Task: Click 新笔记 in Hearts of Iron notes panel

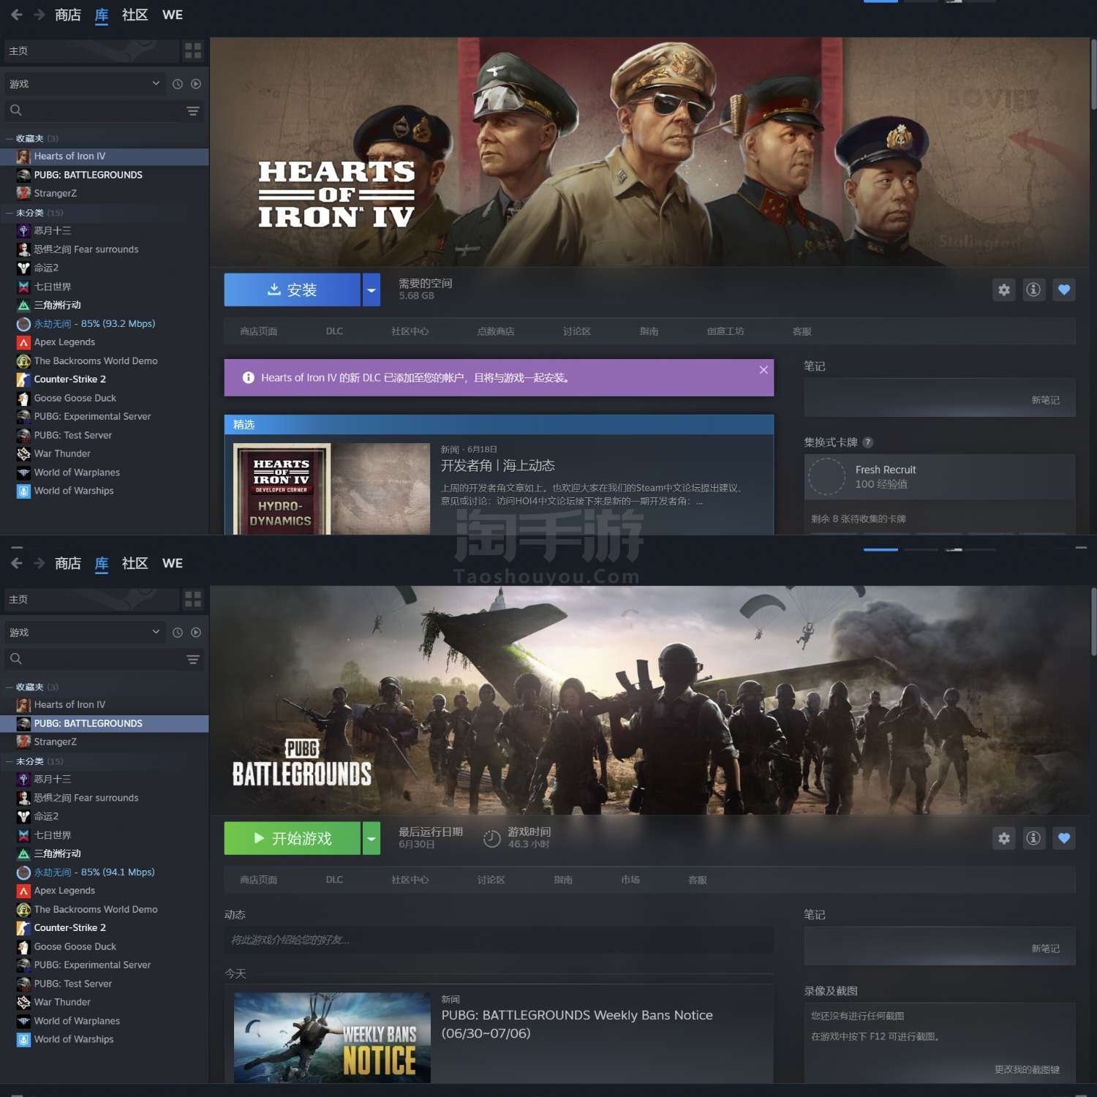Action: tap(1046, 400)
